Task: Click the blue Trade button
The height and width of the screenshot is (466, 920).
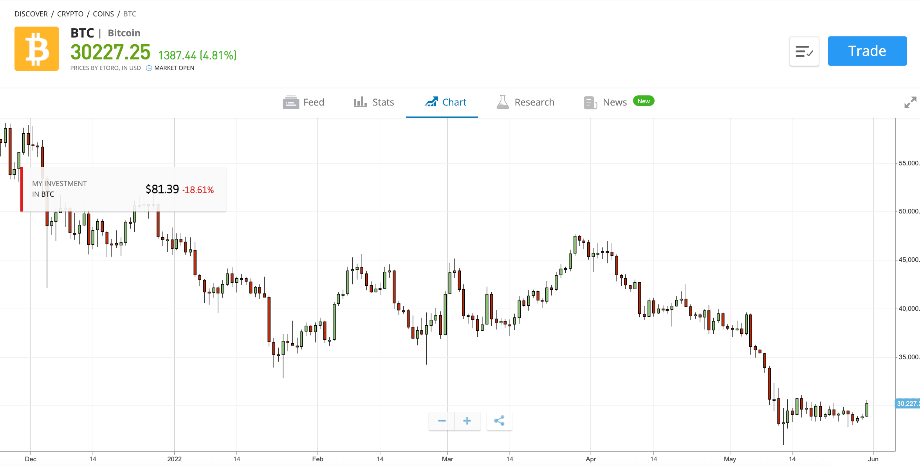Action: 867,51
